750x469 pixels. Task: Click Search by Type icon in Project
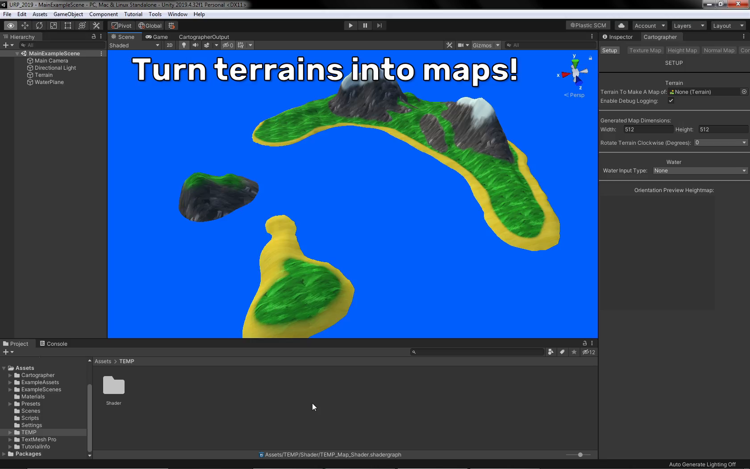(x=551, y=352)
